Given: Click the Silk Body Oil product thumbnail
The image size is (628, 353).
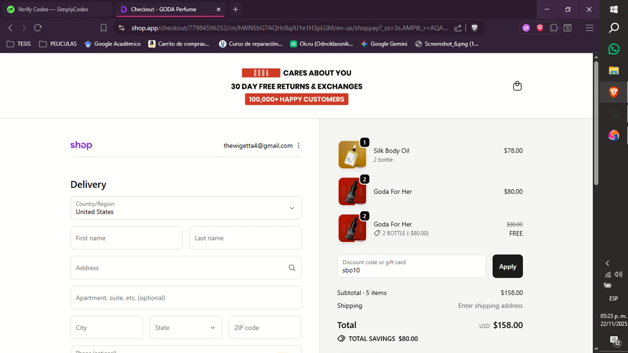Looking at the screenshot, I should pos(352,155).
